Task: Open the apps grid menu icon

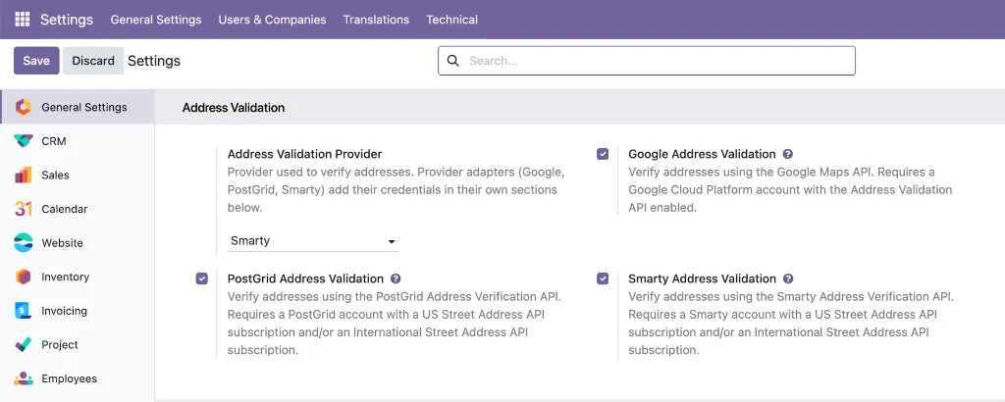Action: point(23,20)
